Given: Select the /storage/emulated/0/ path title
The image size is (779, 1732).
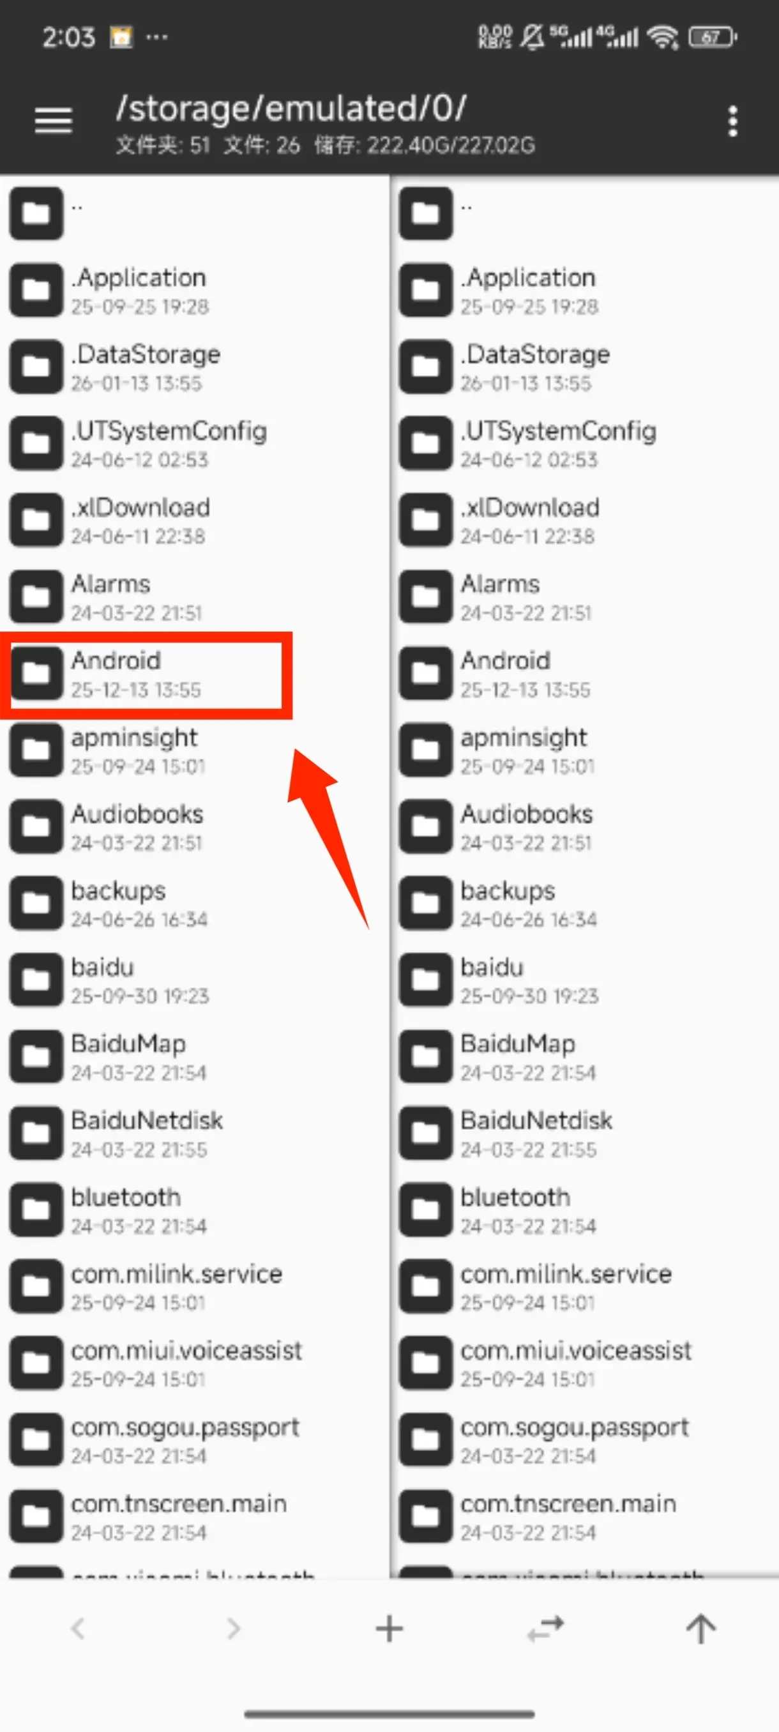Looking at the screenshot, I should 291,109.
